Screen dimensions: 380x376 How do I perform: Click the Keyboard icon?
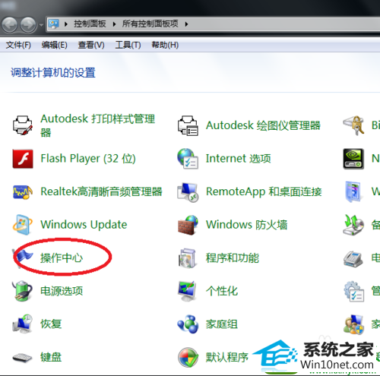(22, 358)
